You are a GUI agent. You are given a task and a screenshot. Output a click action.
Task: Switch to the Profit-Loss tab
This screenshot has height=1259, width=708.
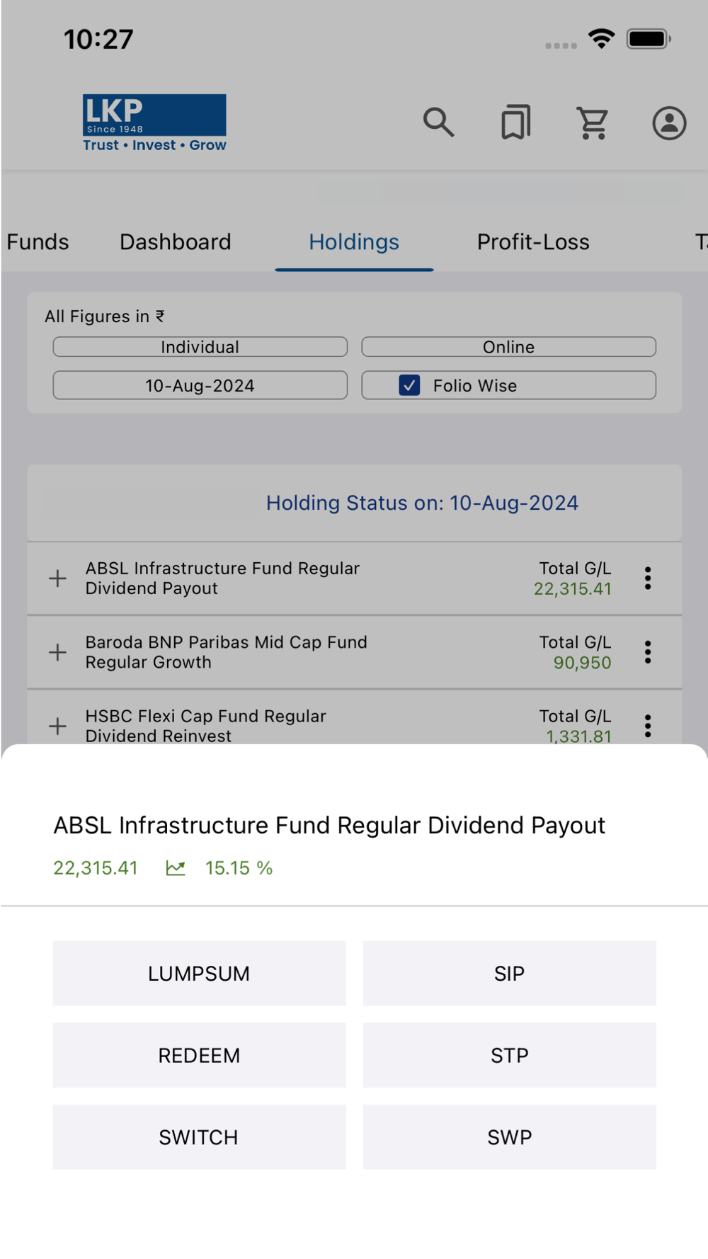coord(533,242)
